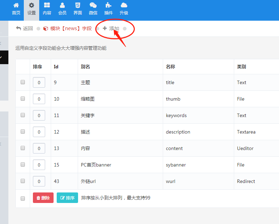Viewport: 279px width, 224px height.
Task: Click the teal 排序 sort button
Action: point(67,198)
